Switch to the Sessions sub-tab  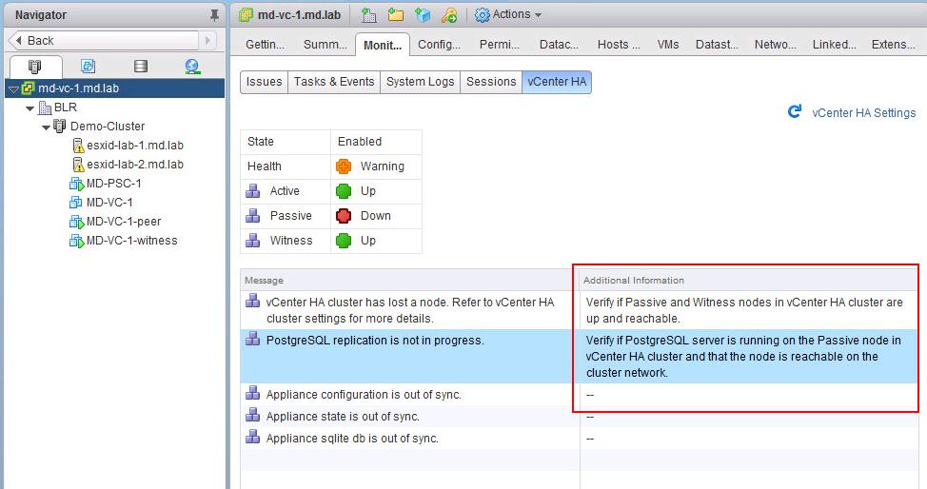coord(491,82)
